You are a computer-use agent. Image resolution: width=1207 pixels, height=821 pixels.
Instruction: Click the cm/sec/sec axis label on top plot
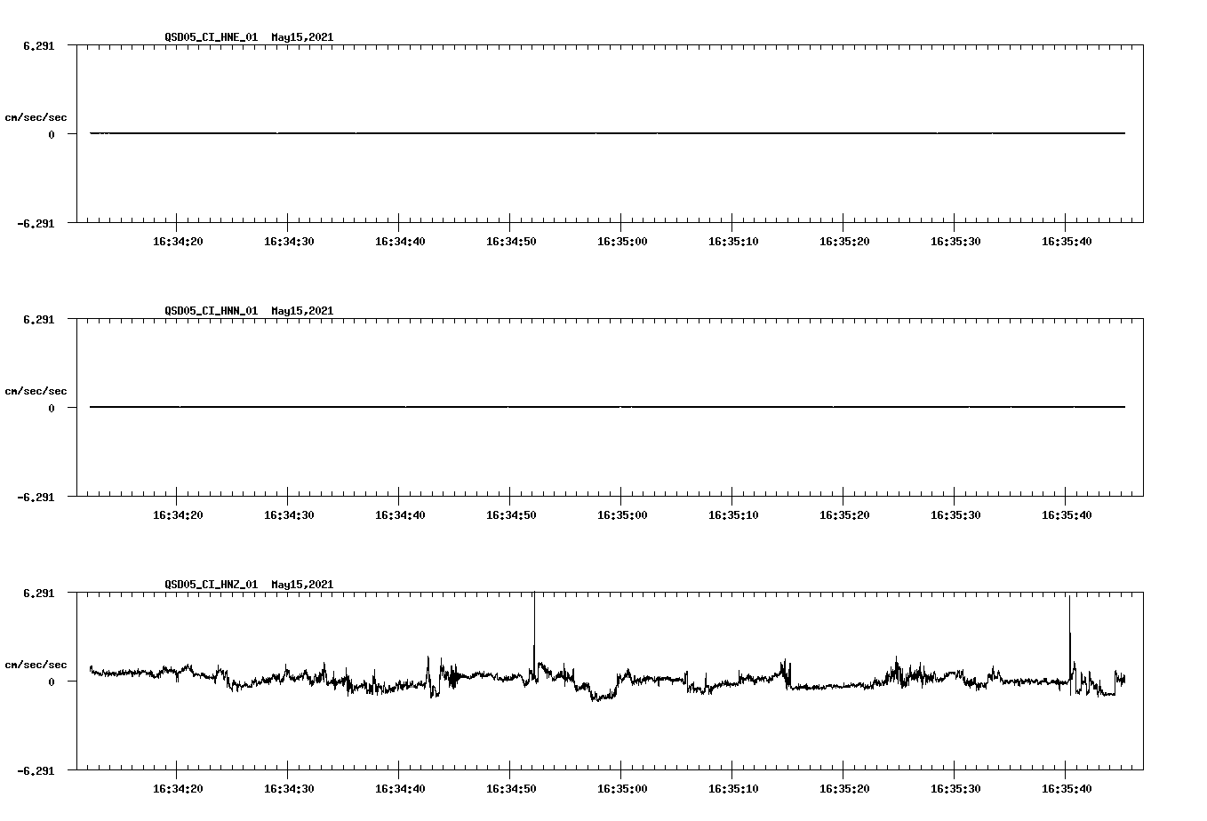(x=36, y=116)
